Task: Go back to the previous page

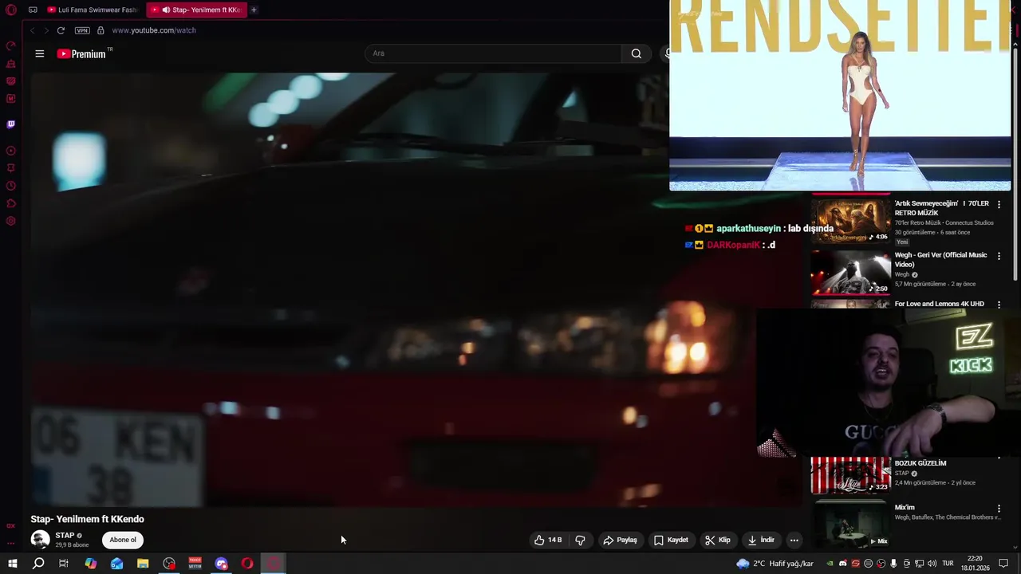Action: (33, 30)
